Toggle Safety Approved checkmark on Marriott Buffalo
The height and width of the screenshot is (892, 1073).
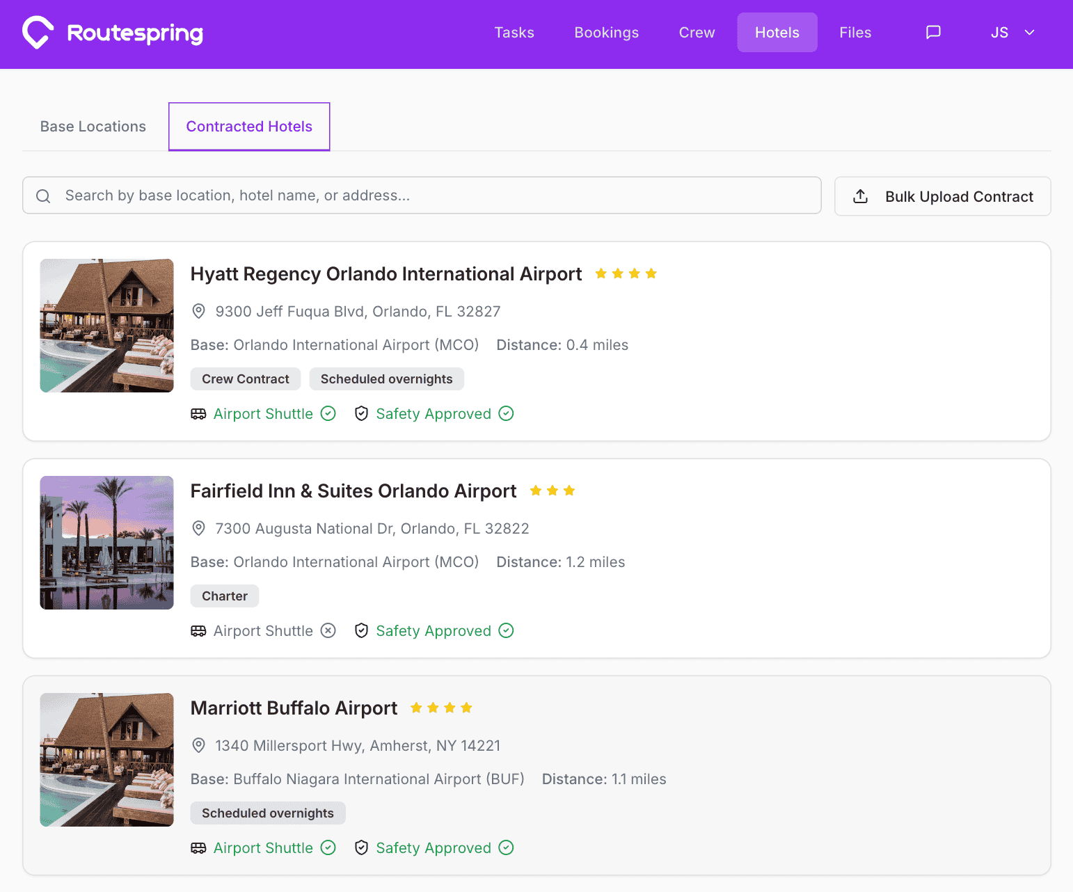[506, 847]
